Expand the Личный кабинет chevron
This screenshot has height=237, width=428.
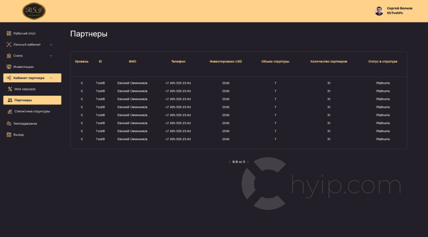click(51, 44)
